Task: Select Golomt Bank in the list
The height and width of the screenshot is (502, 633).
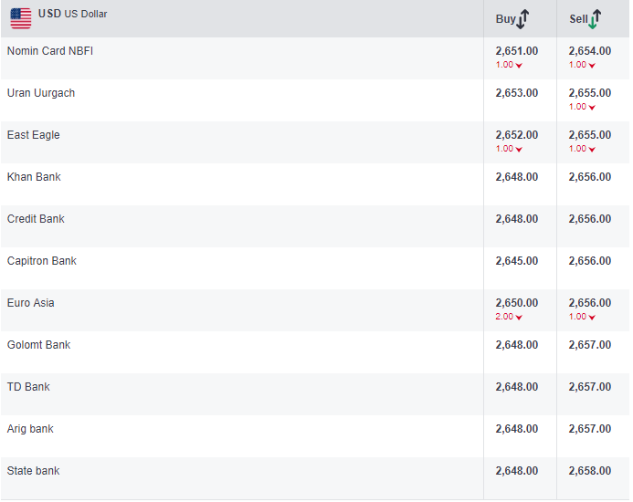Action: (x=39, y=345)
